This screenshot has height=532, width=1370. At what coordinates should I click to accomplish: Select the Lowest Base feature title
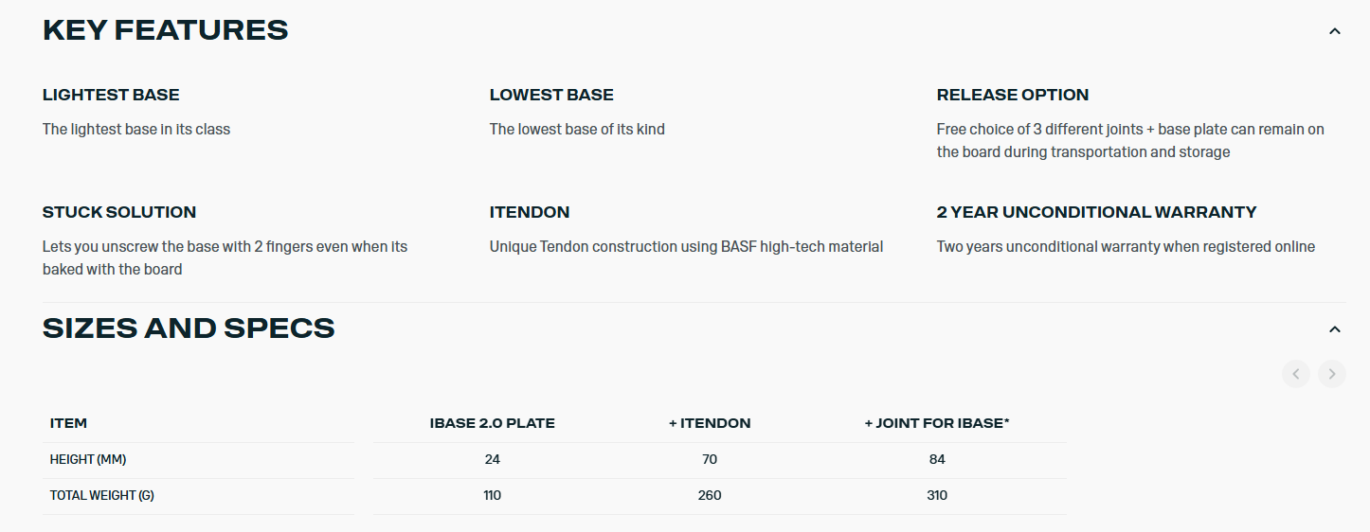coord(551,95)
